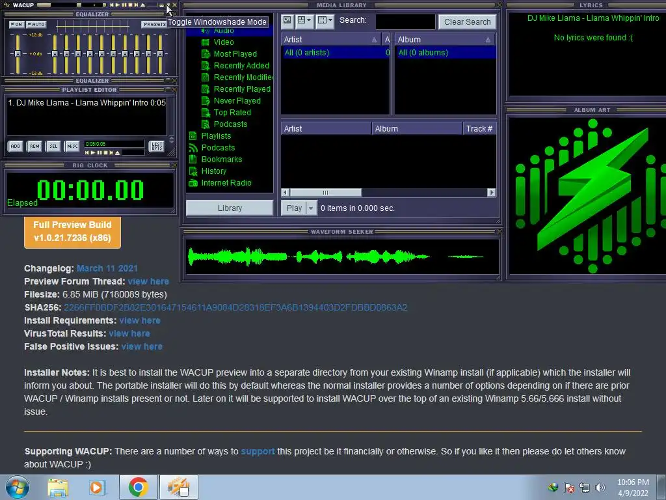Click the Play button in Media Library
The height and width of the screenshot is (500, 666).
coord(294,208)
